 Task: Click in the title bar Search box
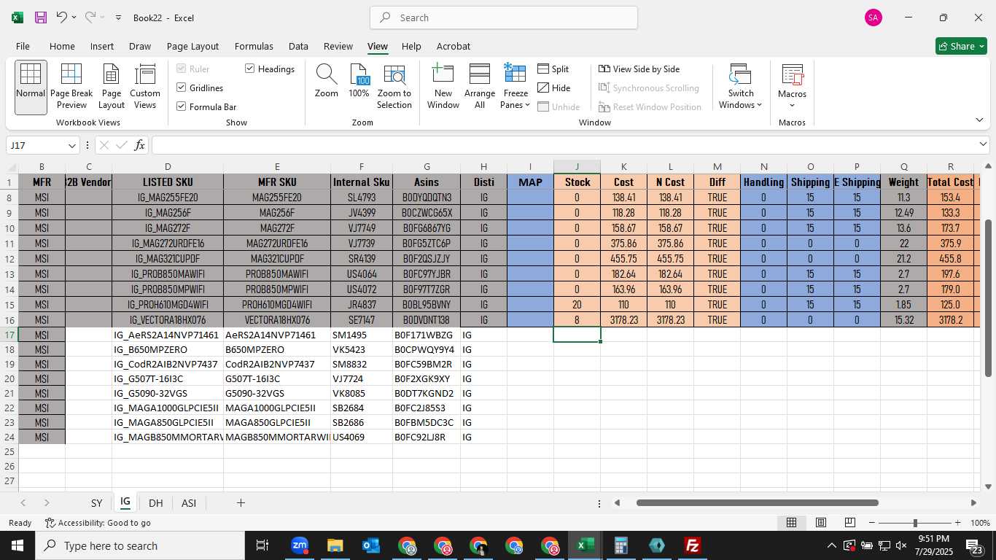(x=504, y=17)
